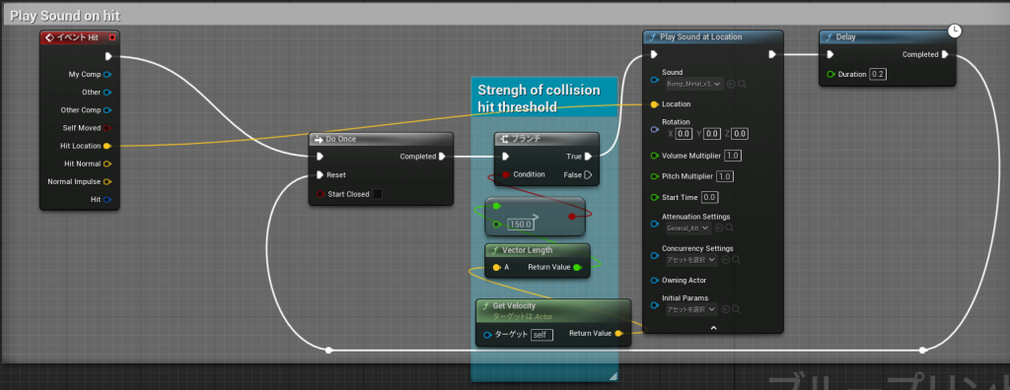
Task: Click the Rotation input pin
Action: (655, 129)
